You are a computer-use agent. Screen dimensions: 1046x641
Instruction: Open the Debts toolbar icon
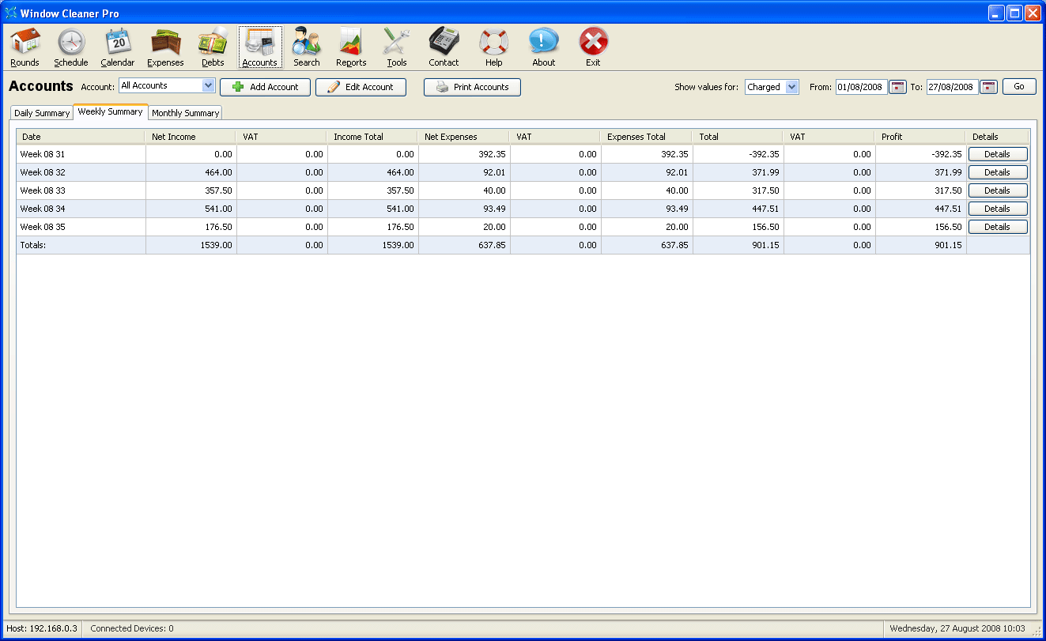pyautogui.click(x=213, y=42)
